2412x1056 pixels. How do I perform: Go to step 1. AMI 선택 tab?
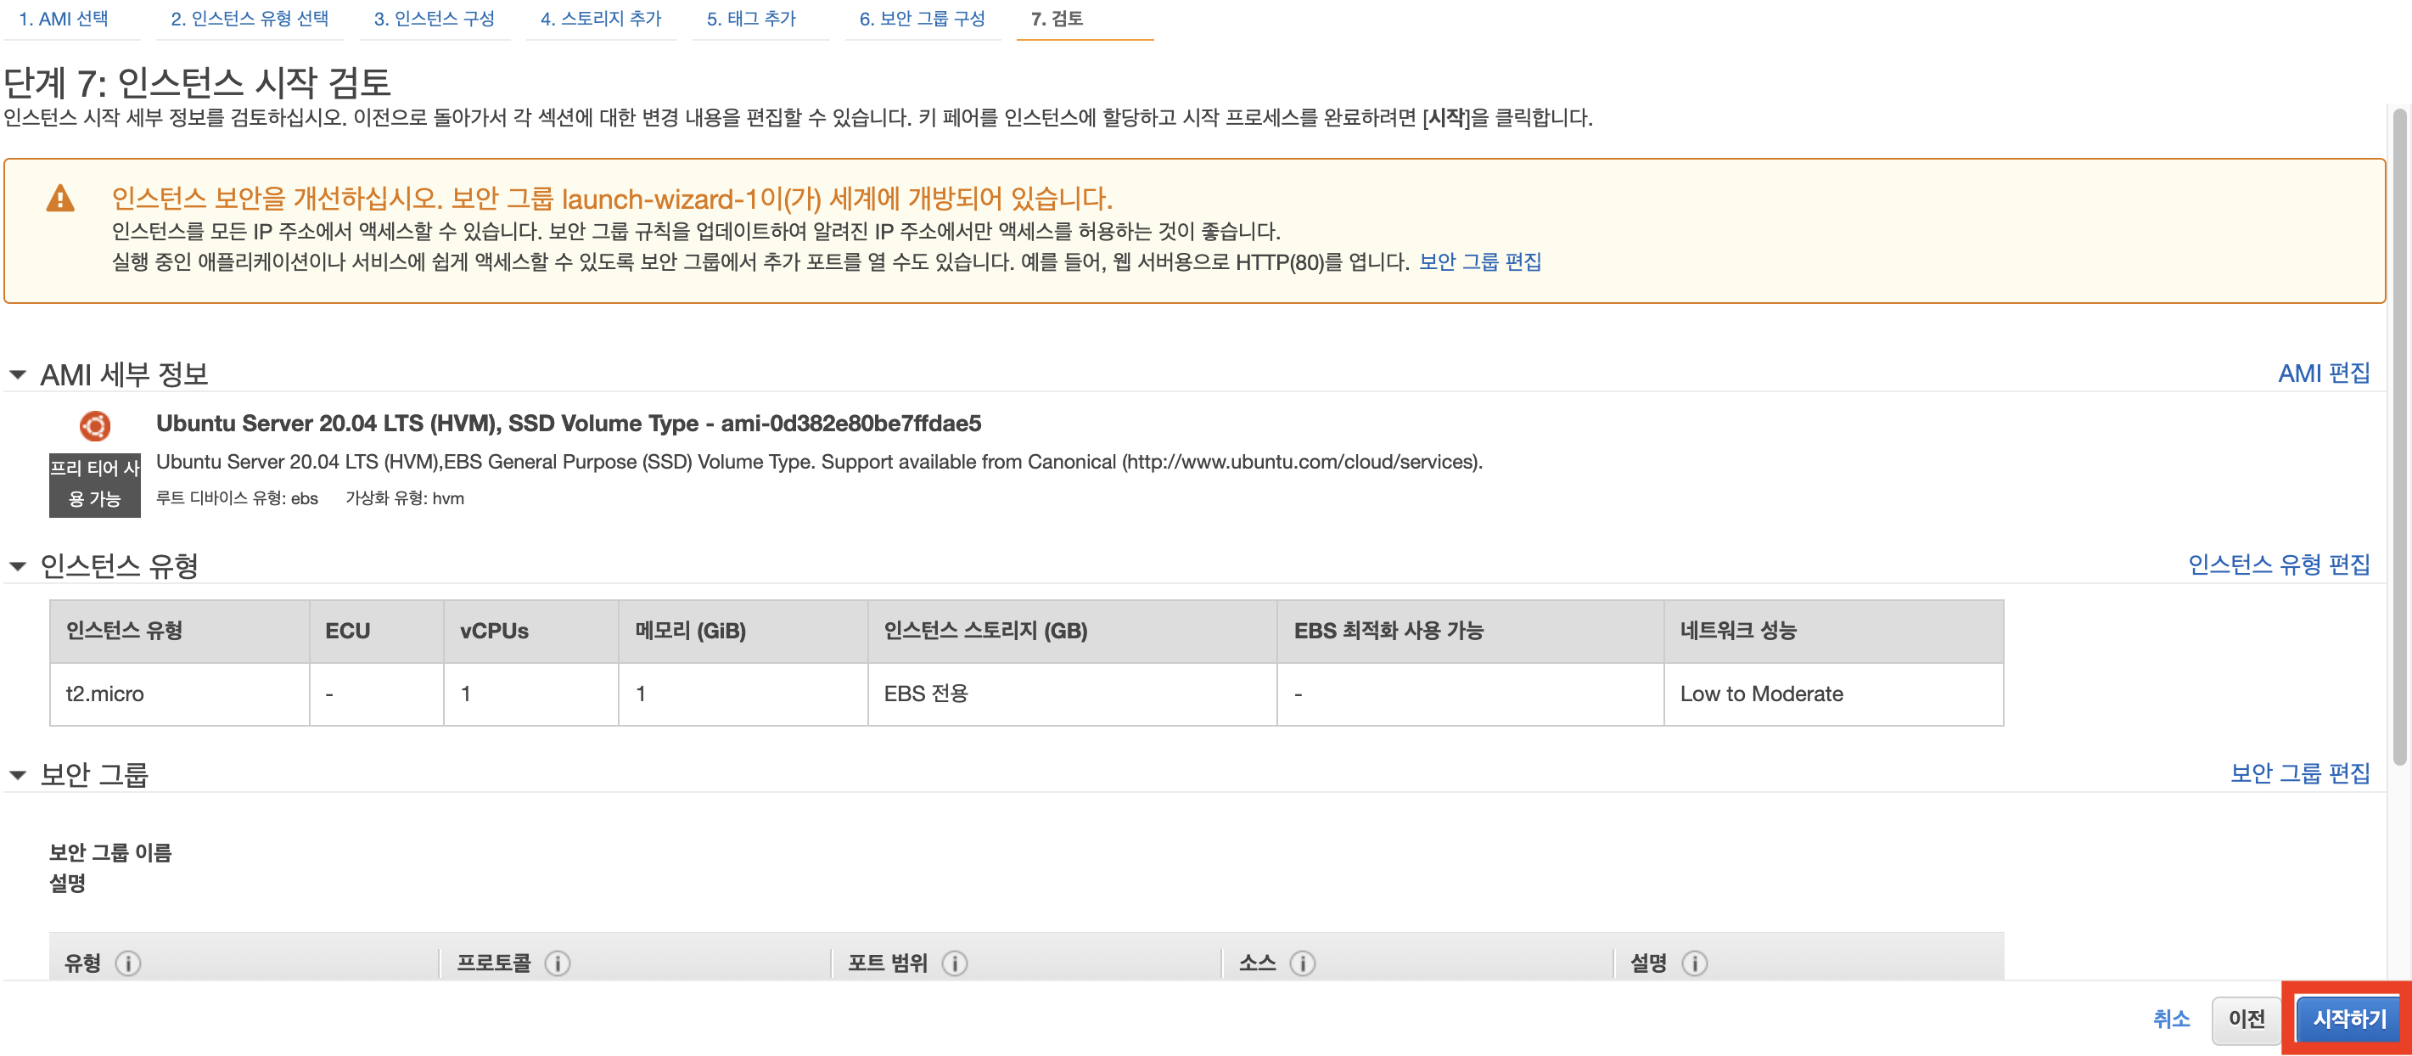click(x=64, y=19)
